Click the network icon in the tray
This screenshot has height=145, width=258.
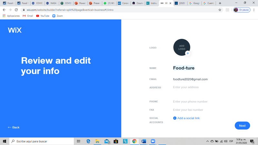point(221,141)
